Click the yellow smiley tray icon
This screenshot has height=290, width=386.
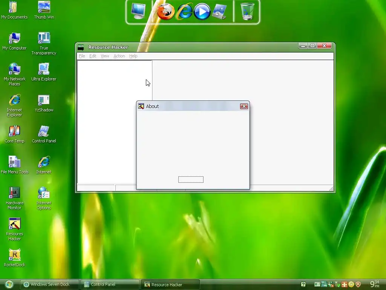point(351,284)
